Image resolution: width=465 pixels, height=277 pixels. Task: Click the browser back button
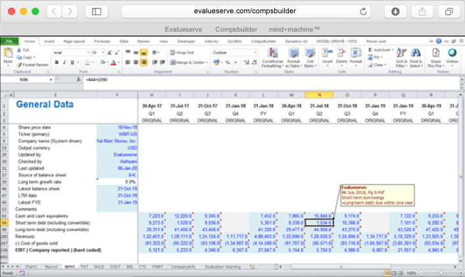[54, 12]
